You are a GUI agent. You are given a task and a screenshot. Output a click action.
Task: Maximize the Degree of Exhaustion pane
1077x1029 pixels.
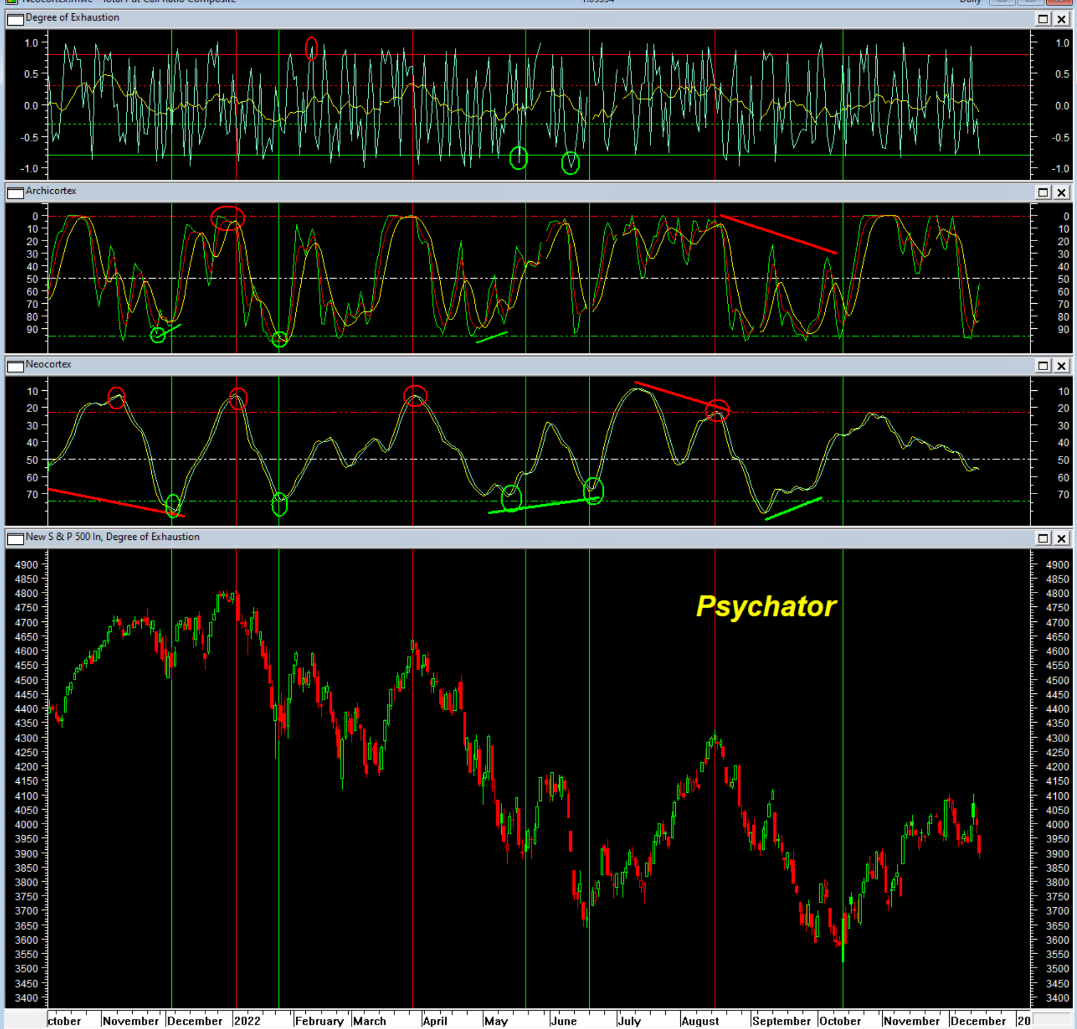[1042, 19]
